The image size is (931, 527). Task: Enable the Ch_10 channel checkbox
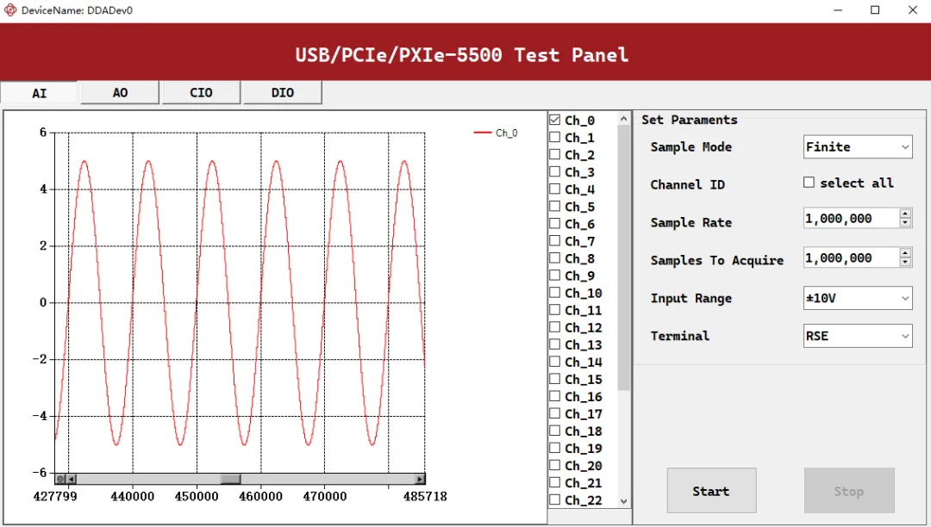[554, 292]
